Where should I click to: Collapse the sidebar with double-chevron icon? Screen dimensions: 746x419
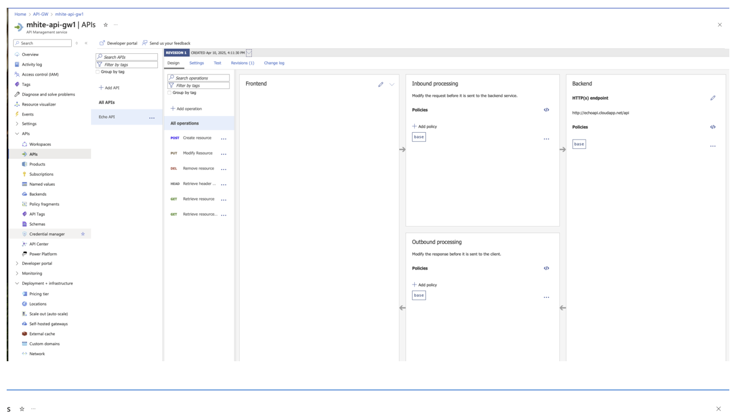[86, 43]
